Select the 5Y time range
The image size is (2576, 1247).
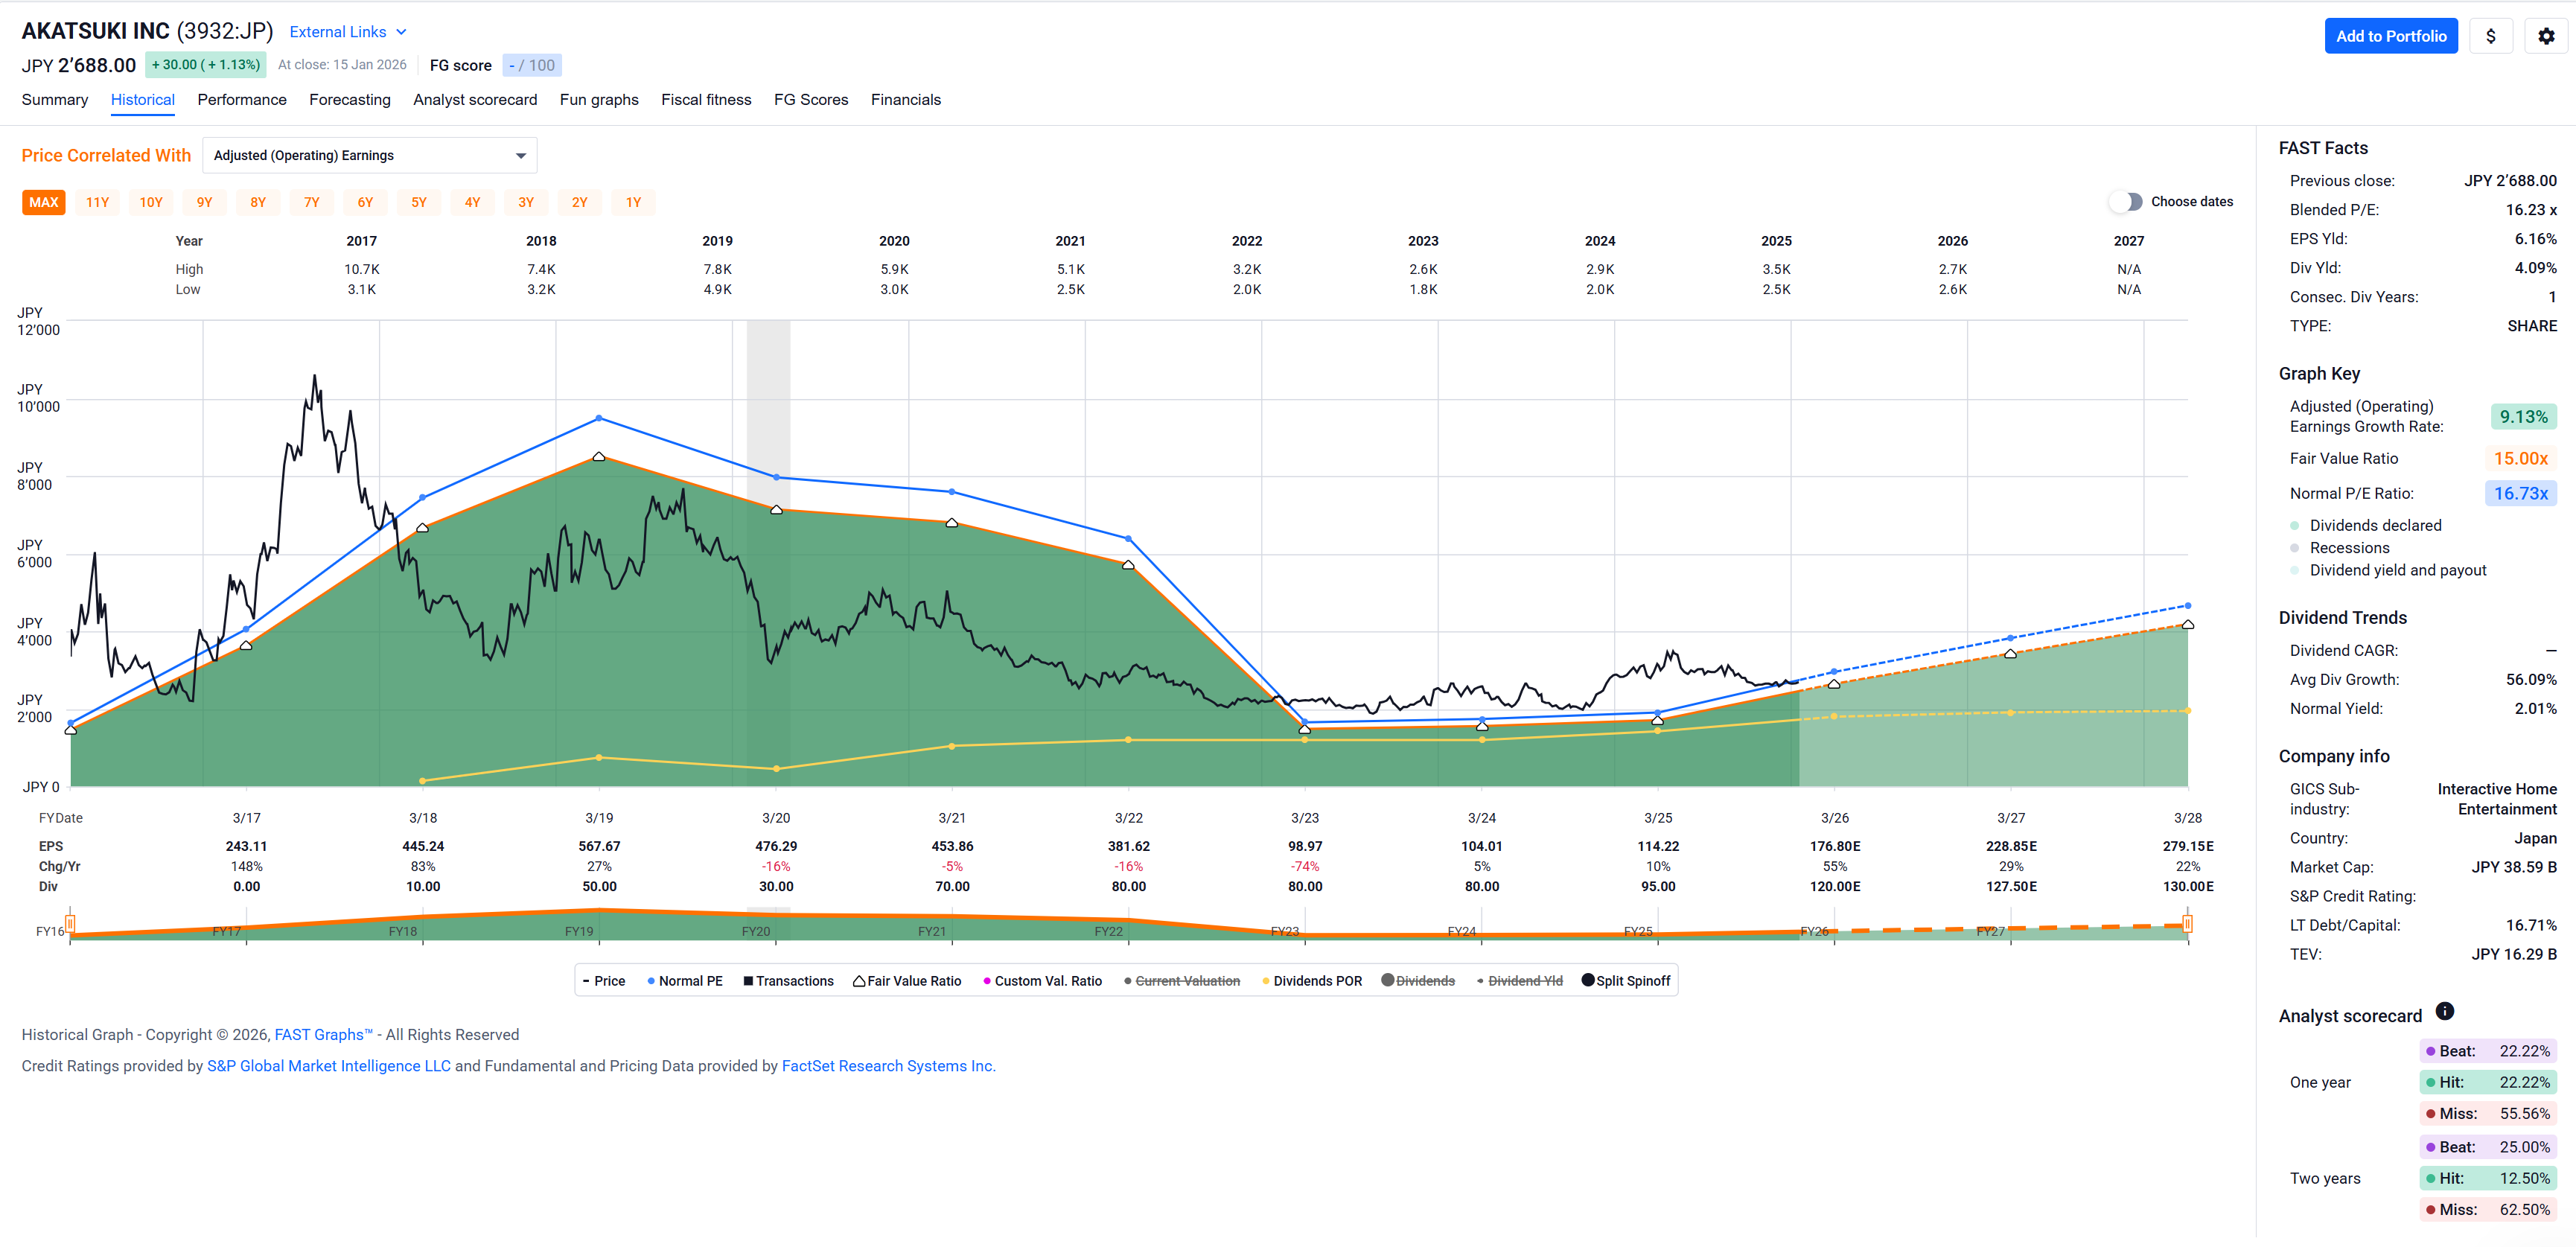pyautogui.click(x=418, y=202)
